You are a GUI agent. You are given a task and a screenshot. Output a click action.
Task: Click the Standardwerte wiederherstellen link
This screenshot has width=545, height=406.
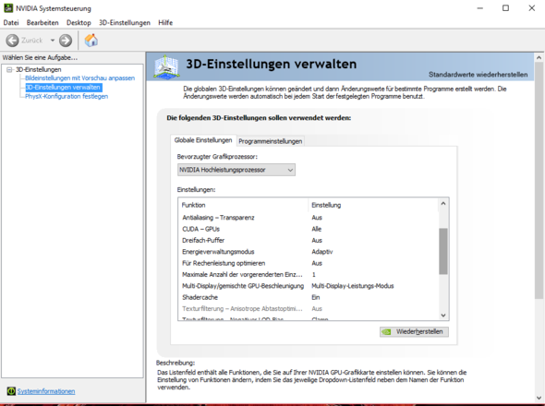[x=478, y=75]
